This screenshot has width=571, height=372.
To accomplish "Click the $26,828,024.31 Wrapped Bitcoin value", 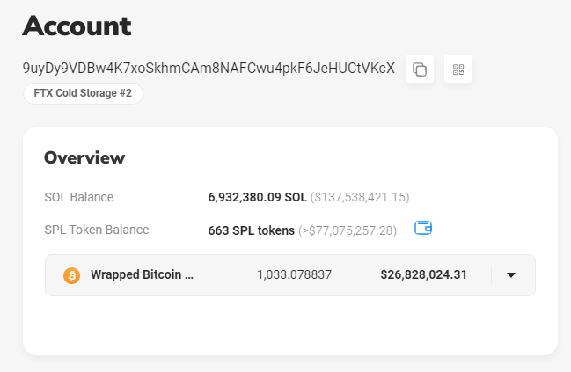I will [x=423, y=274].
